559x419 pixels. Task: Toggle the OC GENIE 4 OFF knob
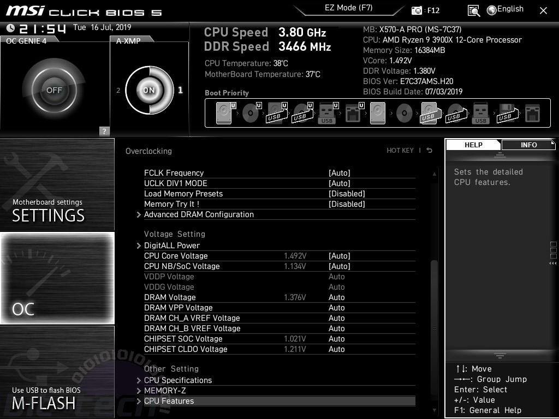[54, 90]
